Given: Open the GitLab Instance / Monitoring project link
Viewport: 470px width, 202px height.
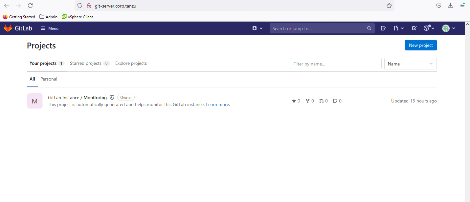Looking at the screenshot, I should pyautogui.click(x=77, y=98).
